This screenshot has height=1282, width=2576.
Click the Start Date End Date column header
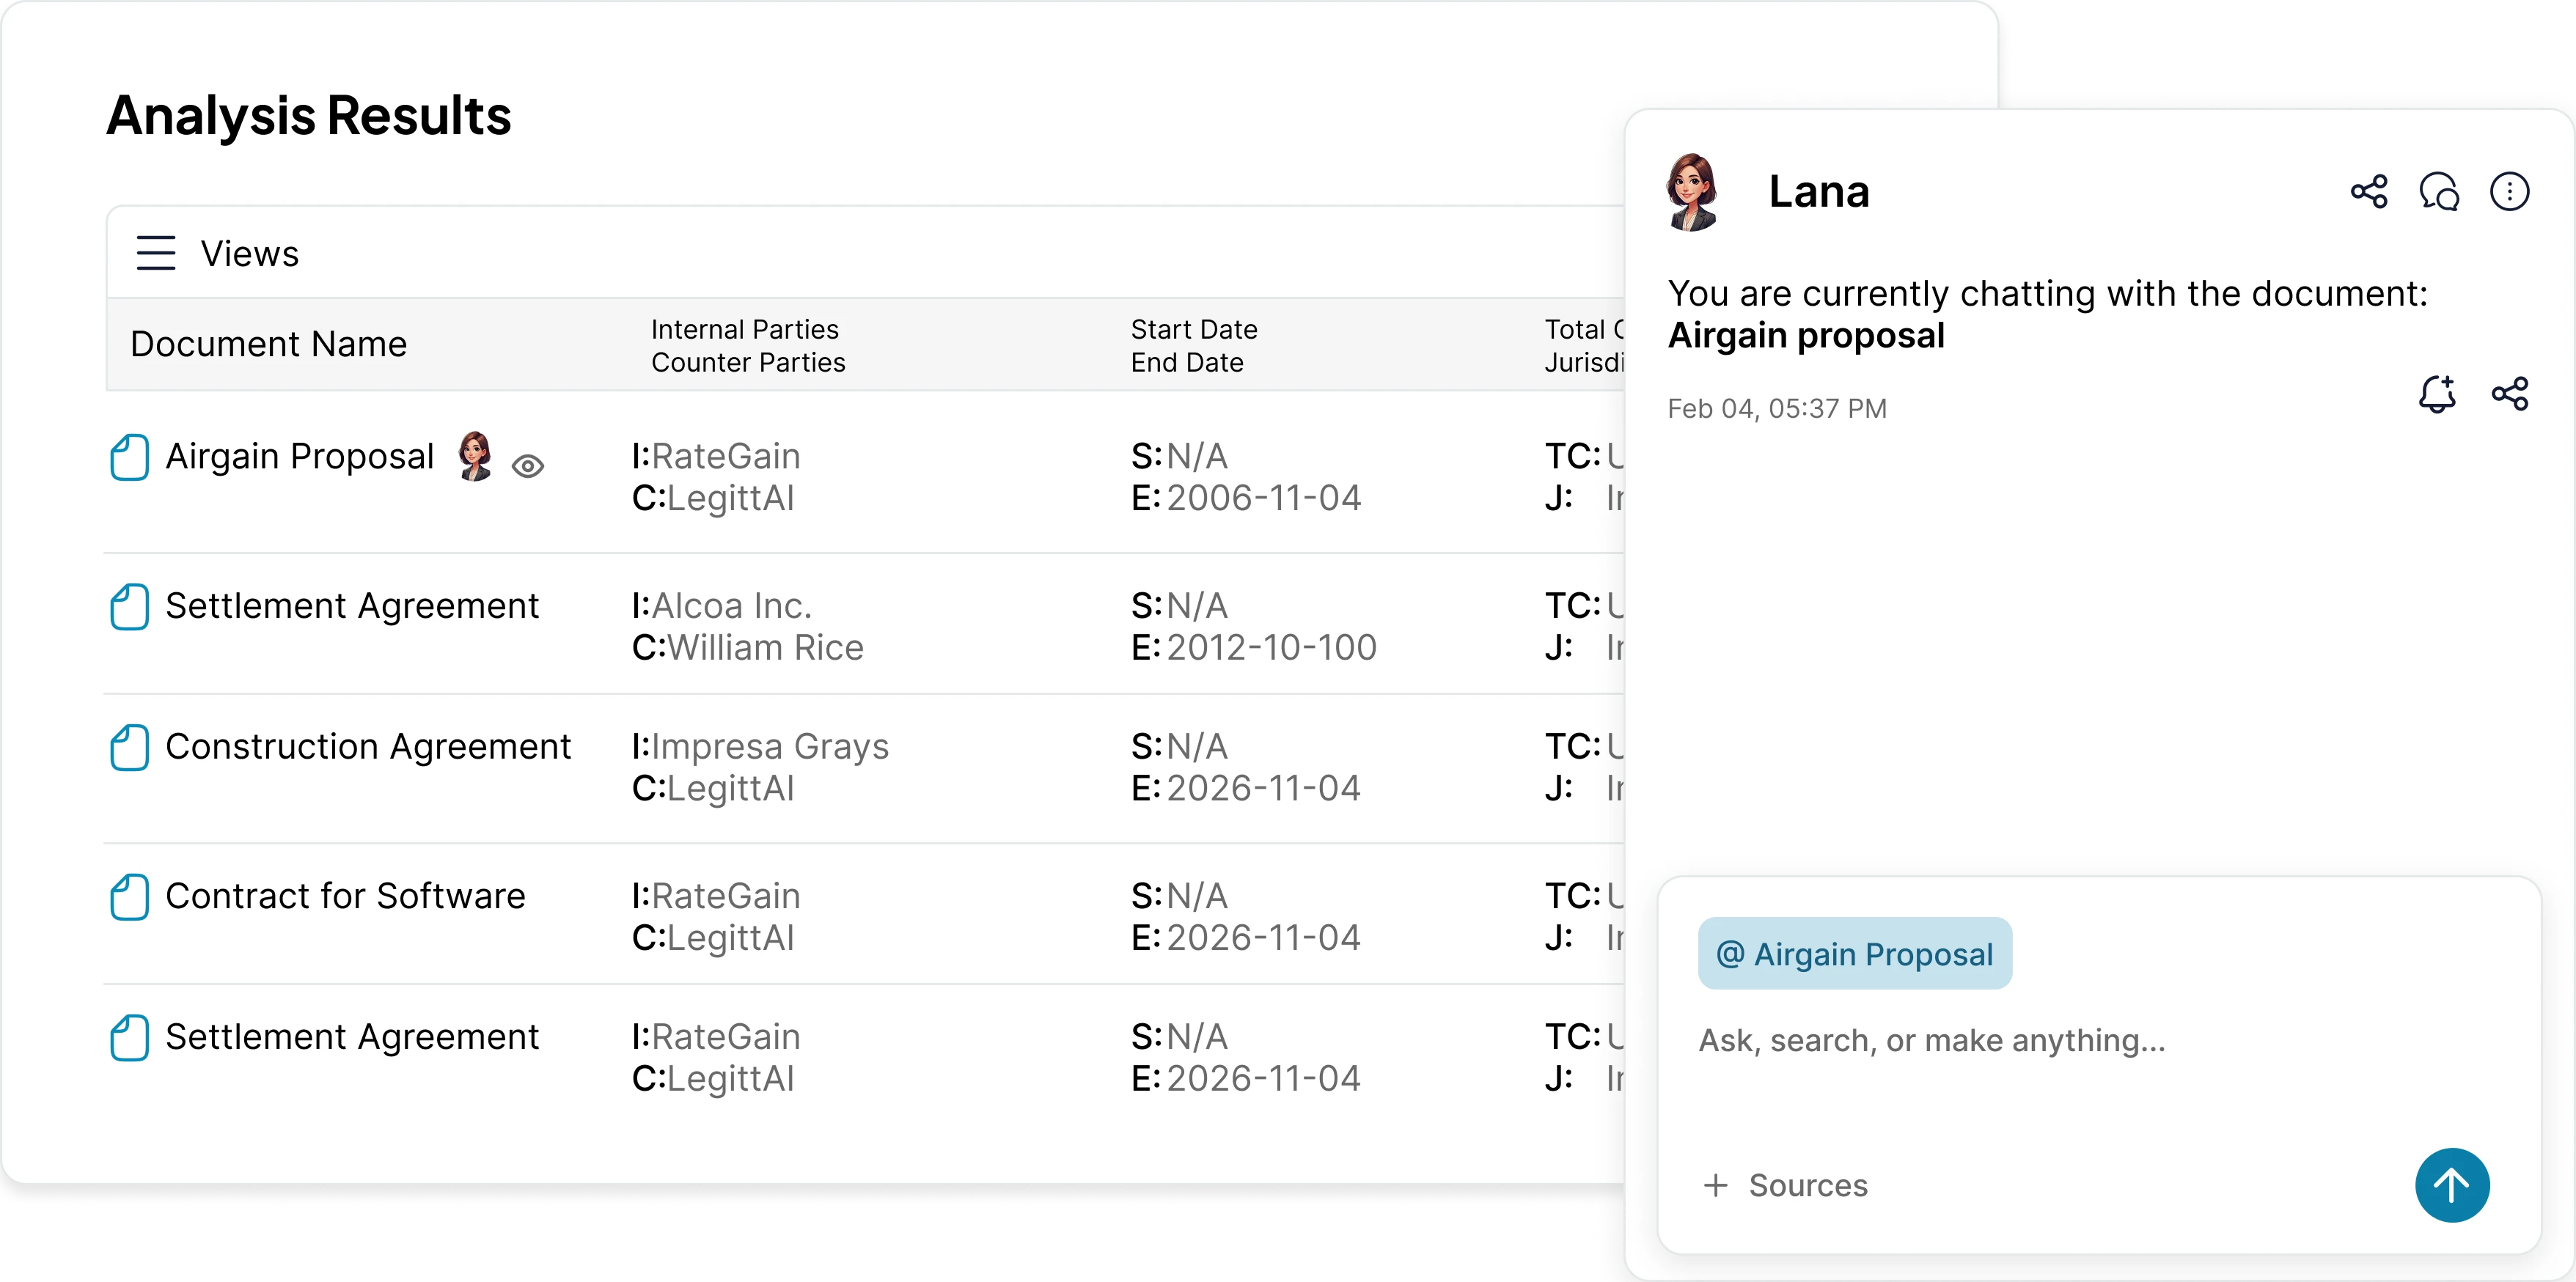click(x=1194, y=346)
